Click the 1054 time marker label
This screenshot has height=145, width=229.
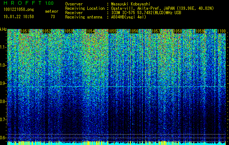click(x=91, y=31)
